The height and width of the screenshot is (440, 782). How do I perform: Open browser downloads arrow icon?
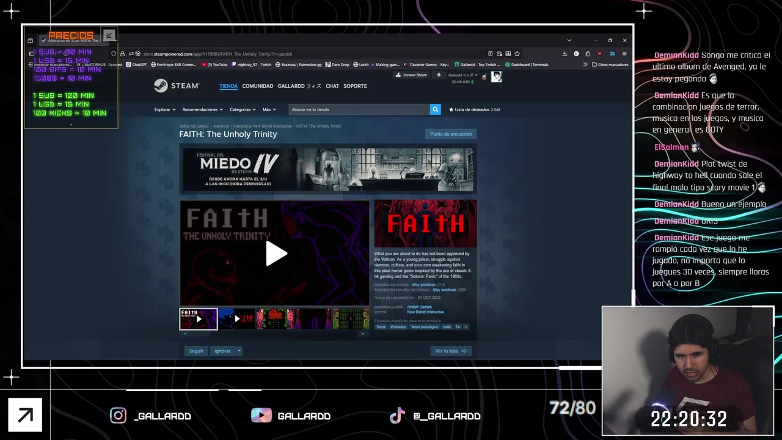click(565, 54)
